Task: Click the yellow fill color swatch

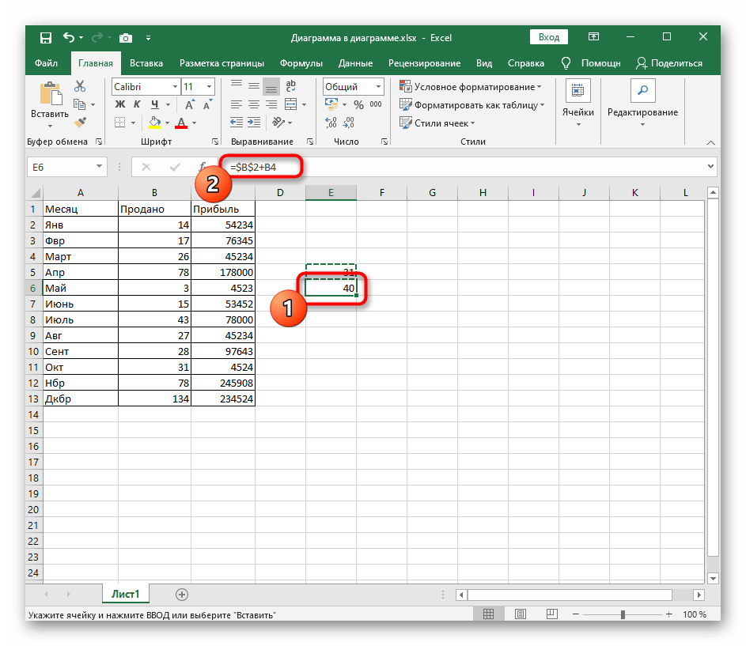Action: click(155, 123)
